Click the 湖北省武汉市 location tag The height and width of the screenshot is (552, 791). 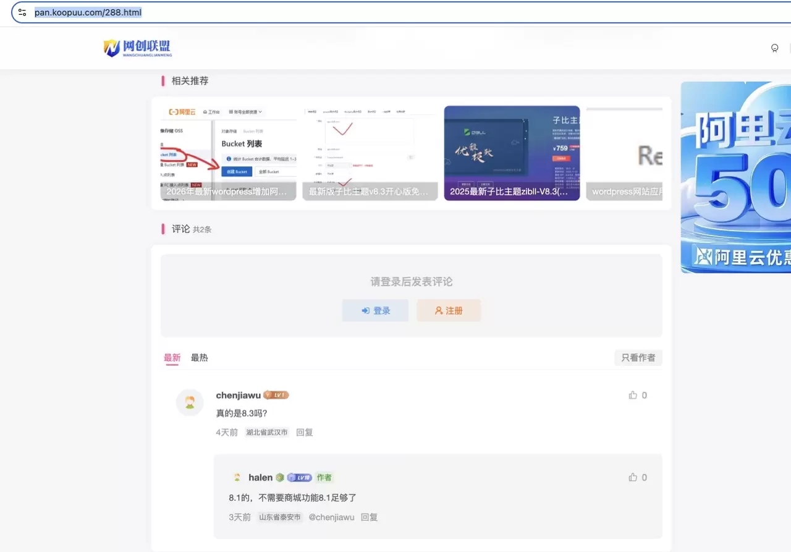[267, 433]
